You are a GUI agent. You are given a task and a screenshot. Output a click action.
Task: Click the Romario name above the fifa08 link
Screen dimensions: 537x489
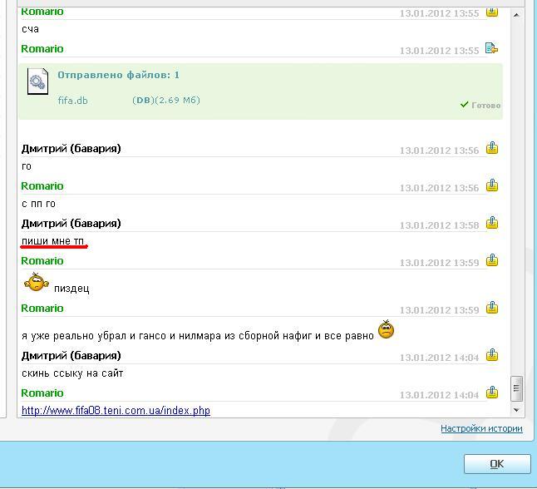pos(42,393)
